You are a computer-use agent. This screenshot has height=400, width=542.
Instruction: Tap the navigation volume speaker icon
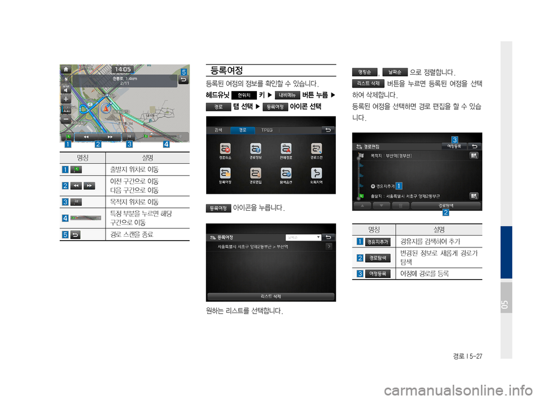[65, 90]
